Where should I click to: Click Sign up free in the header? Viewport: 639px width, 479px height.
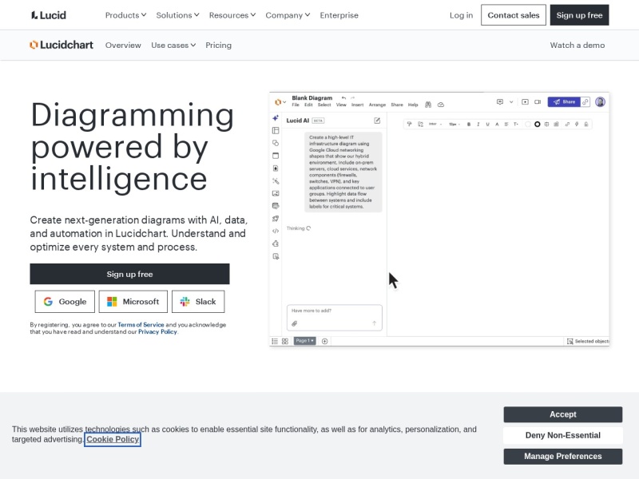pyautogui.click(x=580, y=15)
